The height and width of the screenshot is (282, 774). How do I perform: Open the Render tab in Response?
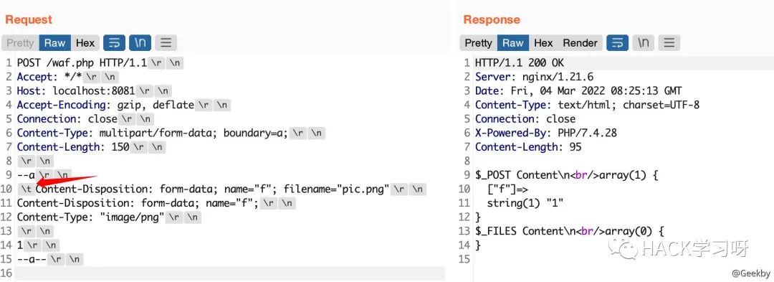580,43
